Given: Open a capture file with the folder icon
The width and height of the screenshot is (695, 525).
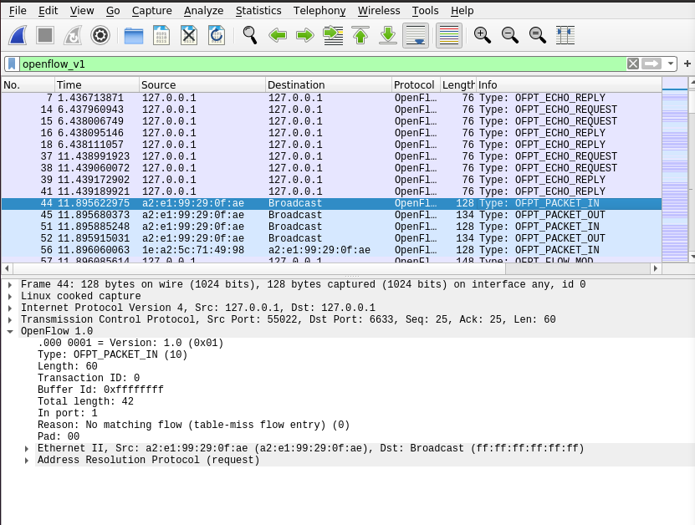Looking at the screenshot, I should tap(134, 35).
